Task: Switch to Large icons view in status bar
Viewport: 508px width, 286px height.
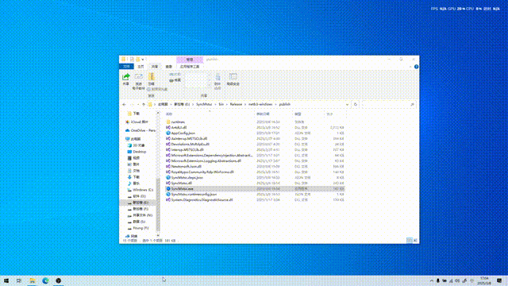Action: [415, 240]
